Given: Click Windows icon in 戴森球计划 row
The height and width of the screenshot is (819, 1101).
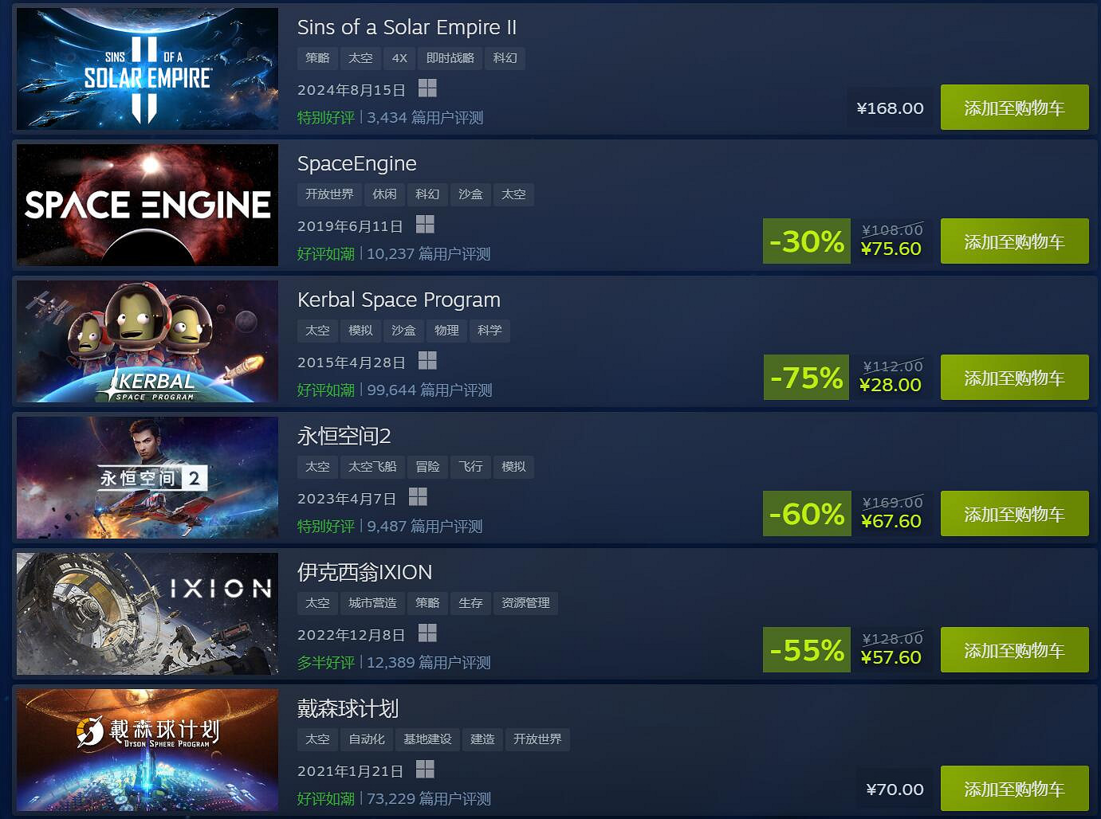Looking at the screenshot, I should point(425,770).
